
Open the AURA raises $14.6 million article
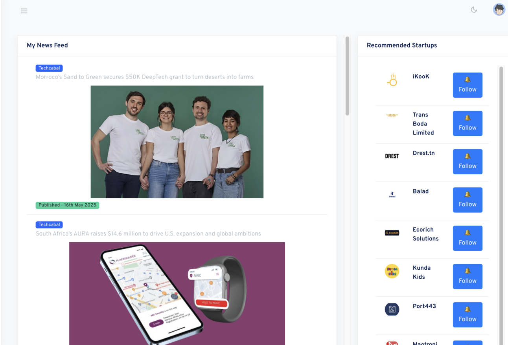click(x=148, y=234)
